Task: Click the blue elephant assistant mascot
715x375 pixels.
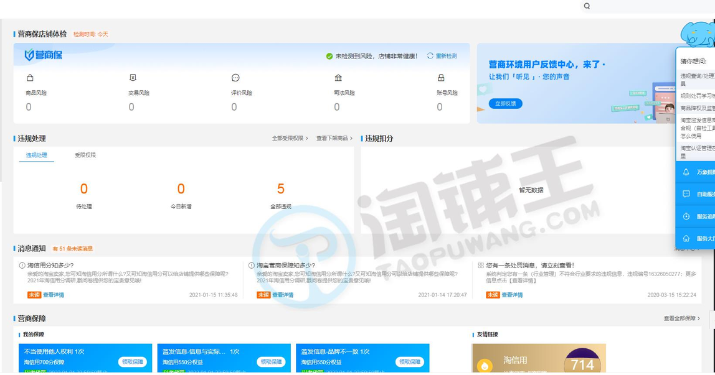Action: tap(697, 34)
